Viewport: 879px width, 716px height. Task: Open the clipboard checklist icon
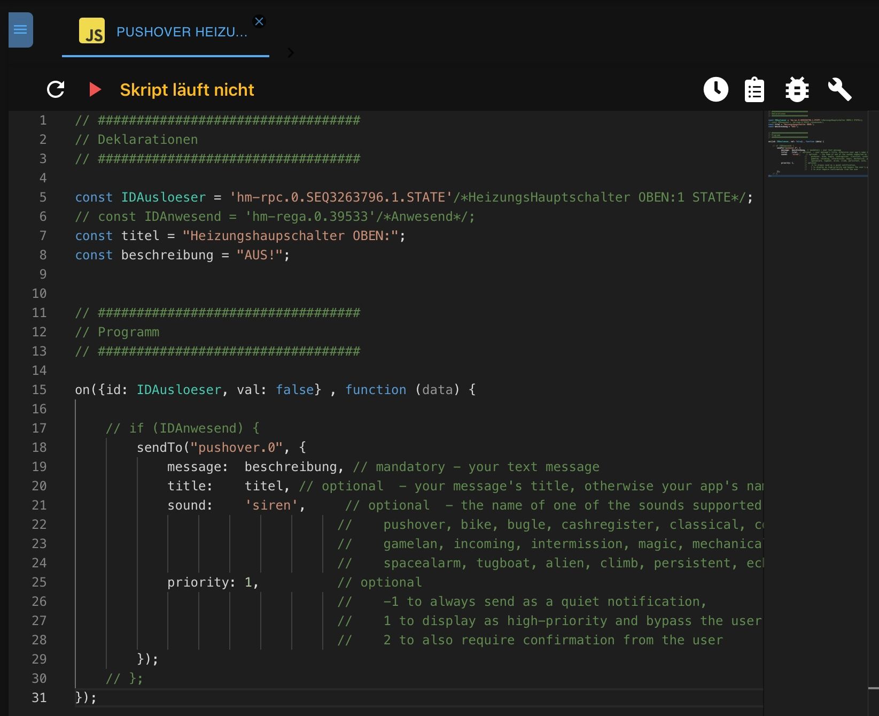point(754,89)
